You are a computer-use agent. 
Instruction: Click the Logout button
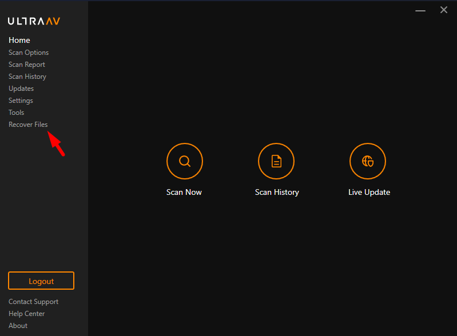(x=41, y=281)
